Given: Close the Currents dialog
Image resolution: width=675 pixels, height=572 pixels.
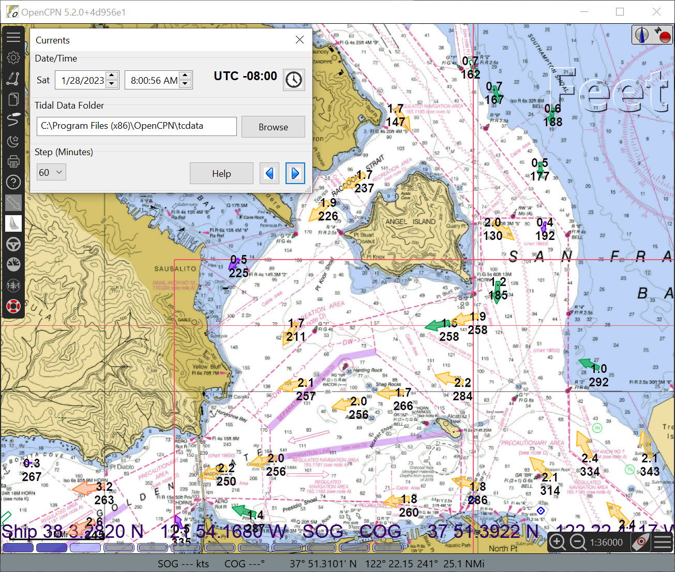Looking at the screenshot, I should pyautogui.click(x=299, y=40).
